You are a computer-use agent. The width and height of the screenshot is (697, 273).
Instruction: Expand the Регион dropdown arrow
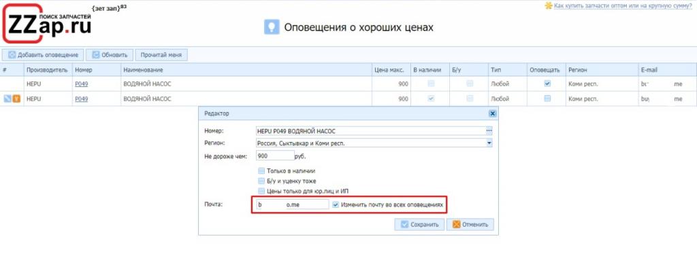(x=488, y=143)
